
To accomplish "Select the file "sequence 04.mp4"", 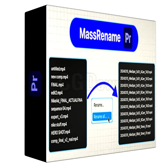I will click(x=61, y=109).
